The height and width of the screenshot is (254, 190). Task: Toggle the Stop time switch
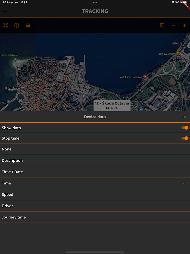pyautogui.click(x=185, y=138)
